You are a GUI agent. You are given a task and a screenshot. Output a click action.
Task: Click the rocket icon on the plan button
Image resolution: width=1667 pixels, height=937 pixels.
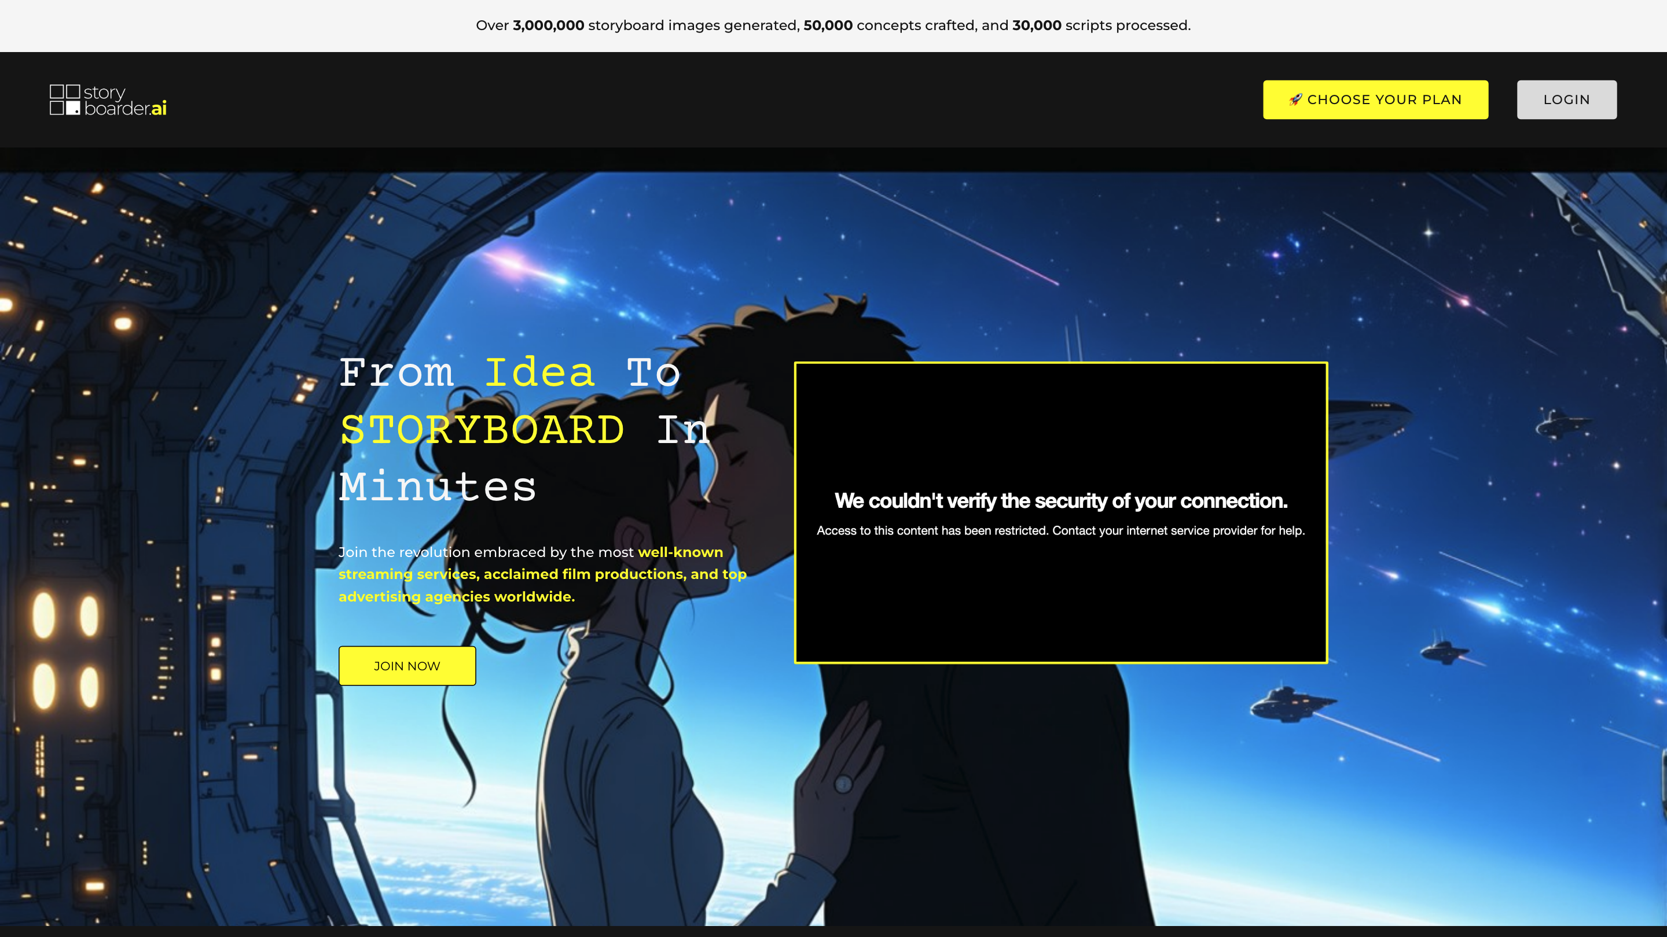click(x=1297, y=99)
